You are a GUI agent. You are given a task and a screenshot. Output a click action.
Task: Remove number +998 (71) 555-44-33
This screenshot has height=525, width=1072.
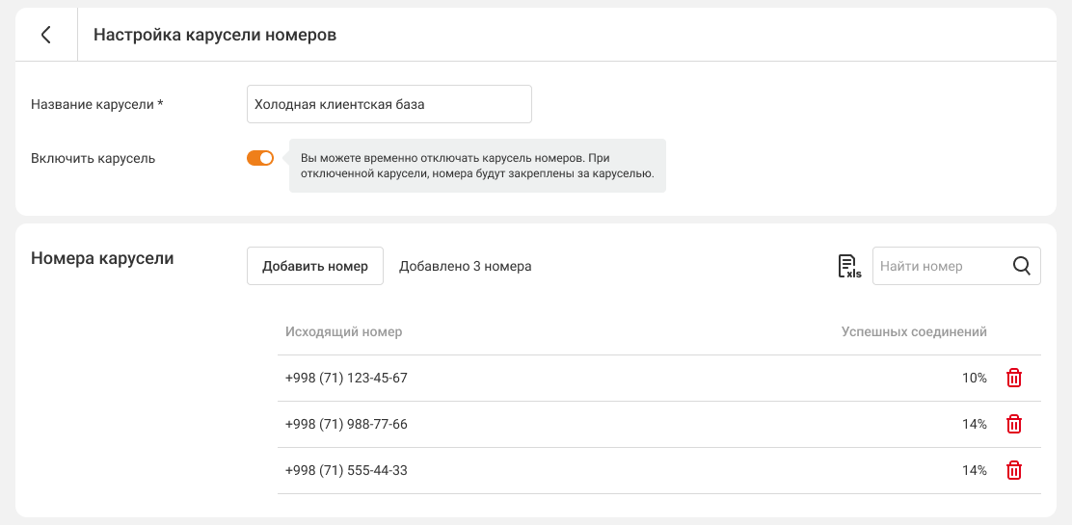point(1014,471)
